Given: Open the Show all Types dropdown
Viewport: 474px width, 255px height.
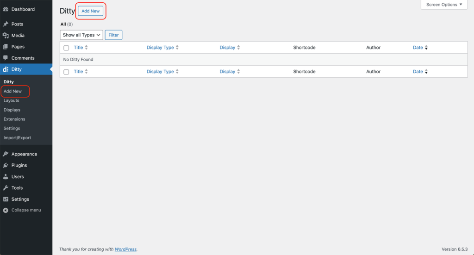Looking at the screenshot, I should click(81, 35).
